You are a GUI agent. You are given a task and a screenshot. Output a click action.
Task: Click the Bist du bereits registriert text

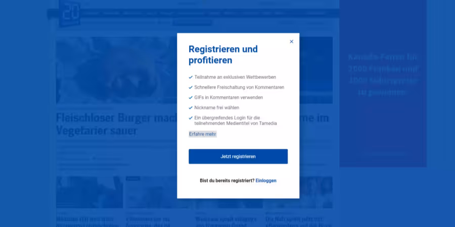(227, 181)
